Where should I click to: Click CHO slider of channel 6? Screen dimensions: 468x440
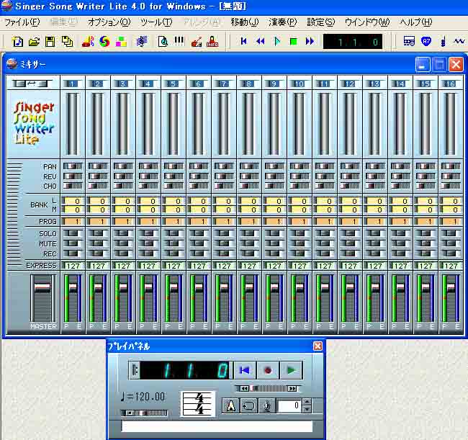[199, 186]
